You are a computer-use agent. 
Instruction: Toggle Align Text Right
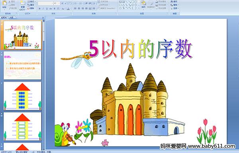(82, 8)
